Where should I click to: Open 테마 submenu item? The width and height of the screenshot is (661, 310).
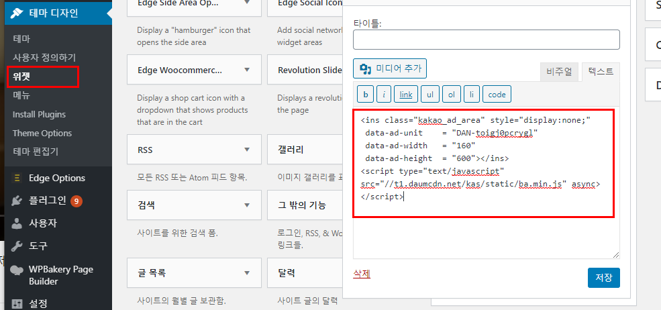coord(21,39)
